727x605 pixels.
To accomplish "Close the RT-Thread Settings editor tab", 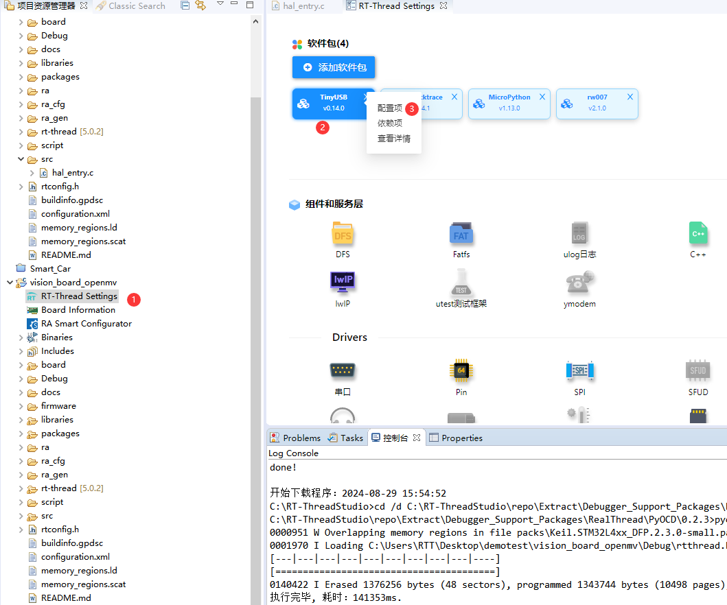I will coord(443,6).
